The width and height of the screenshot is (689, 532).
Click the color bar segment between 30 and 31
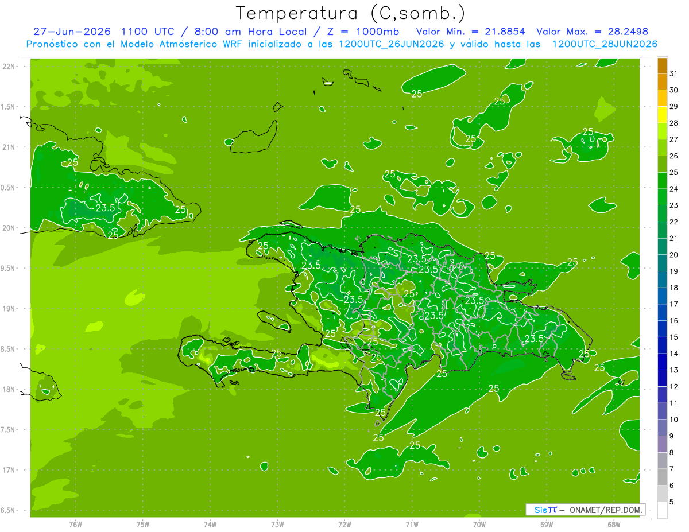[x=662, y=82]
